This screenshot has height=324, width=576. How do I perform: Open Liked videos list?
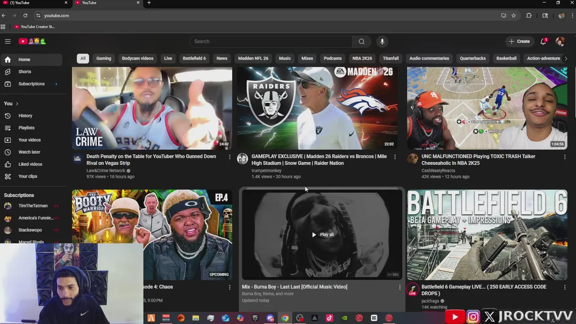coord(31,164)
